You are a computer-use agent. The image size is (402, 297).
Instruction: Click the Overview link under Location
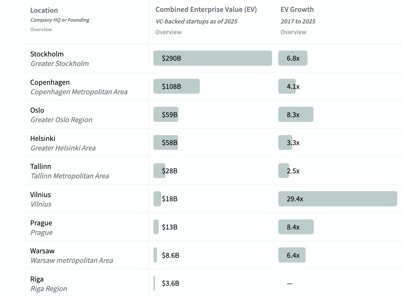tap(41, 29)
